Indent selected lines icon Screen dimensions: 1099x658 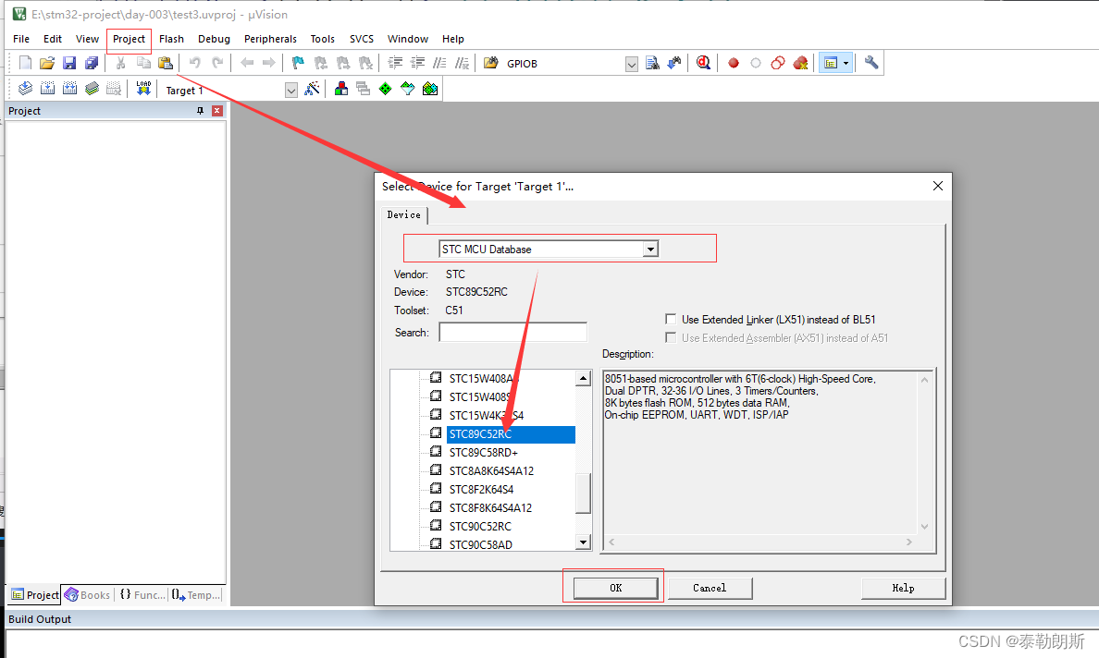pos(395,63)
